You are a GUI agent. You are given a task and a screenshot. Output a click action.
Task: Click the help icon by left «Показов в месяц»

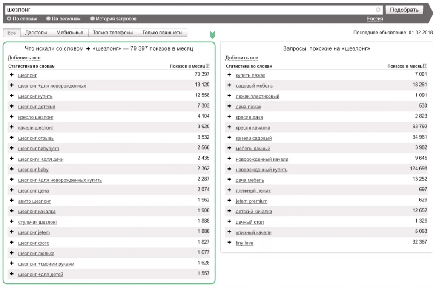208,66
